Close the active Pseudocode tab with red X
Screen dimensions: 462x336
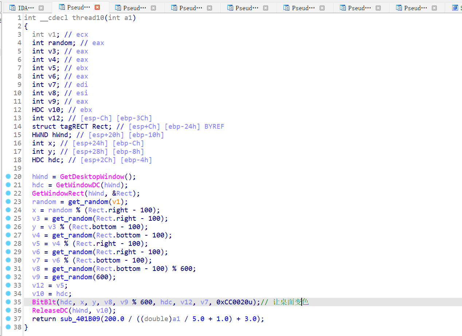pyautogui.click(x=97, y=7)
